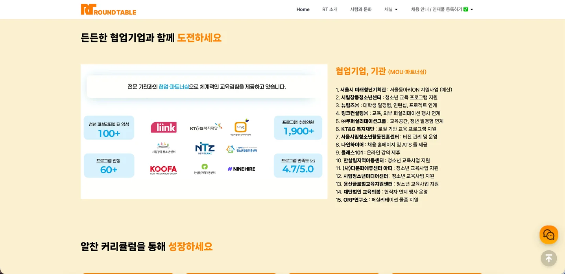Click the NTZ Newteamz logo
The width and height of the screenshot is (565, 274).
click(205, 149)
